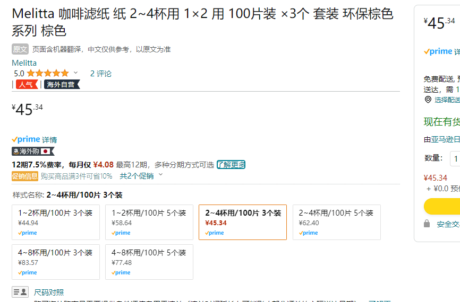Viewport: 460px width, 302px height.
Task: Select 1~2杯用/100片 3个装 option
Action: (56, 223)
